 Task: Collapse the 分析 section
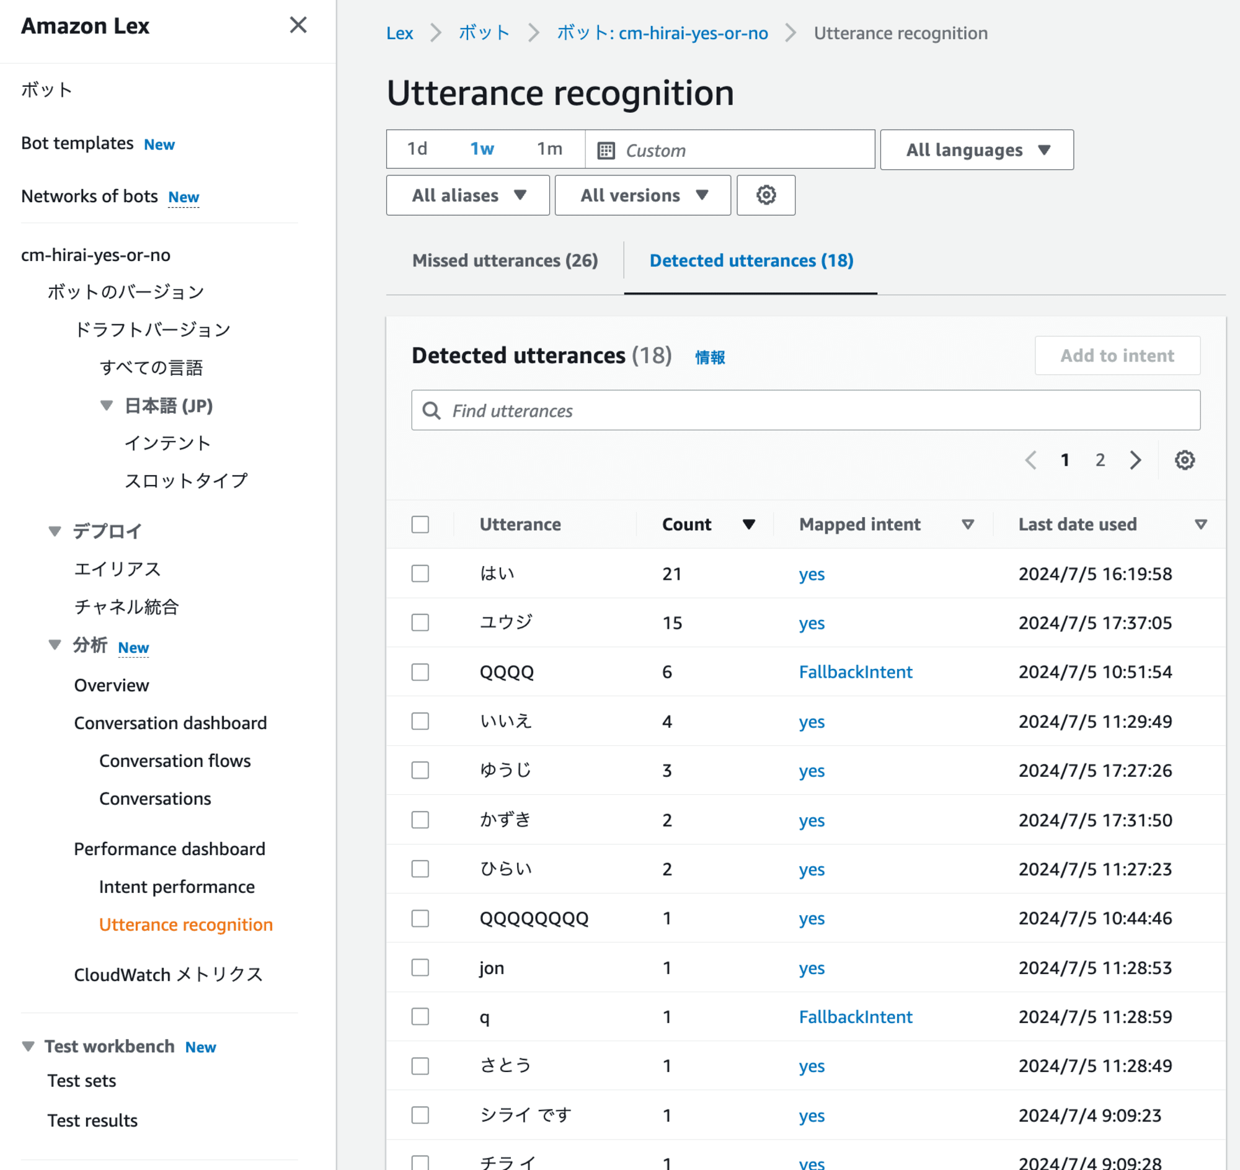(x=55, y=645)
